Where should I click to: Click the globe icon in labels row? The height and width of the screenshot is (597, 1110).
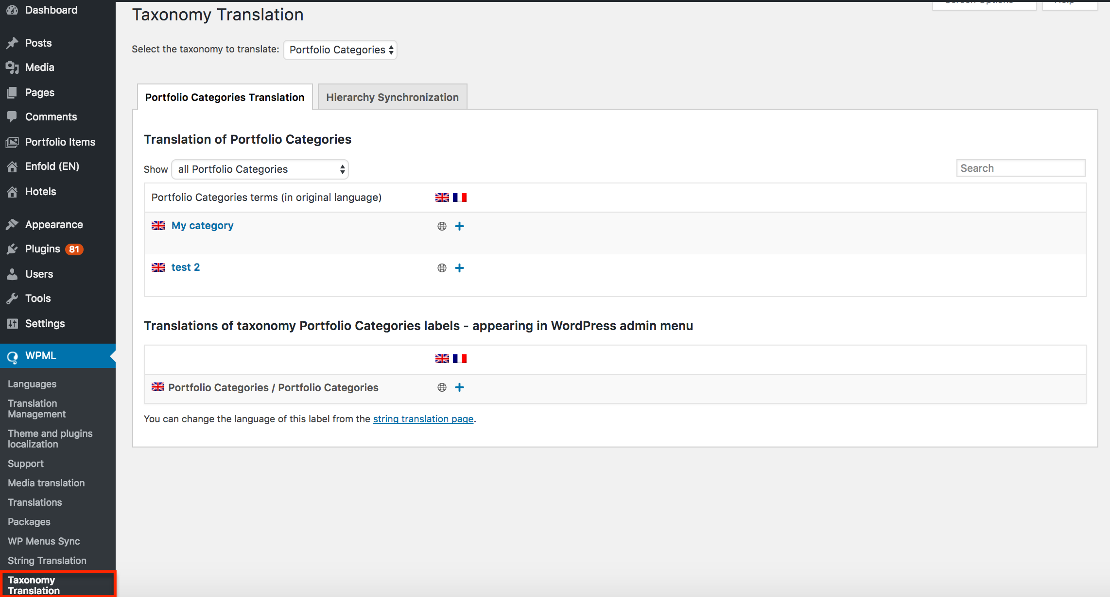coord(442,387)
